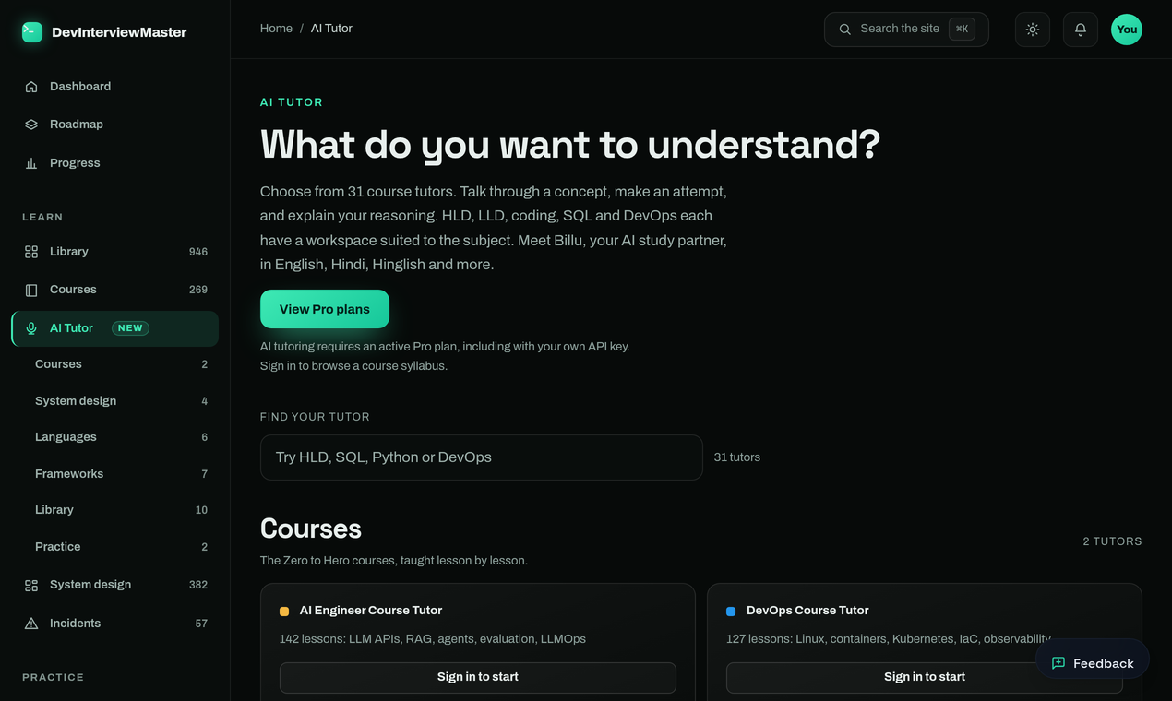
Task: Click the 31 tutors count text
Action: [x=737, y=457]
